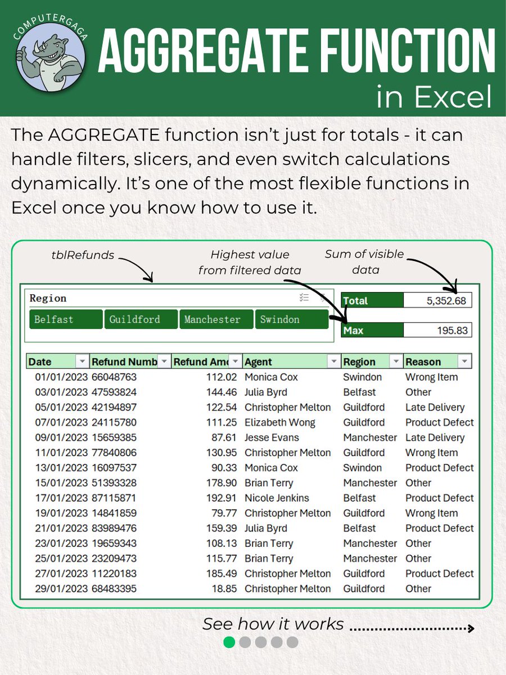Choose Manchester in the Region slicer
The height and width of the screenshot is (675, 506).
point(216,319)
